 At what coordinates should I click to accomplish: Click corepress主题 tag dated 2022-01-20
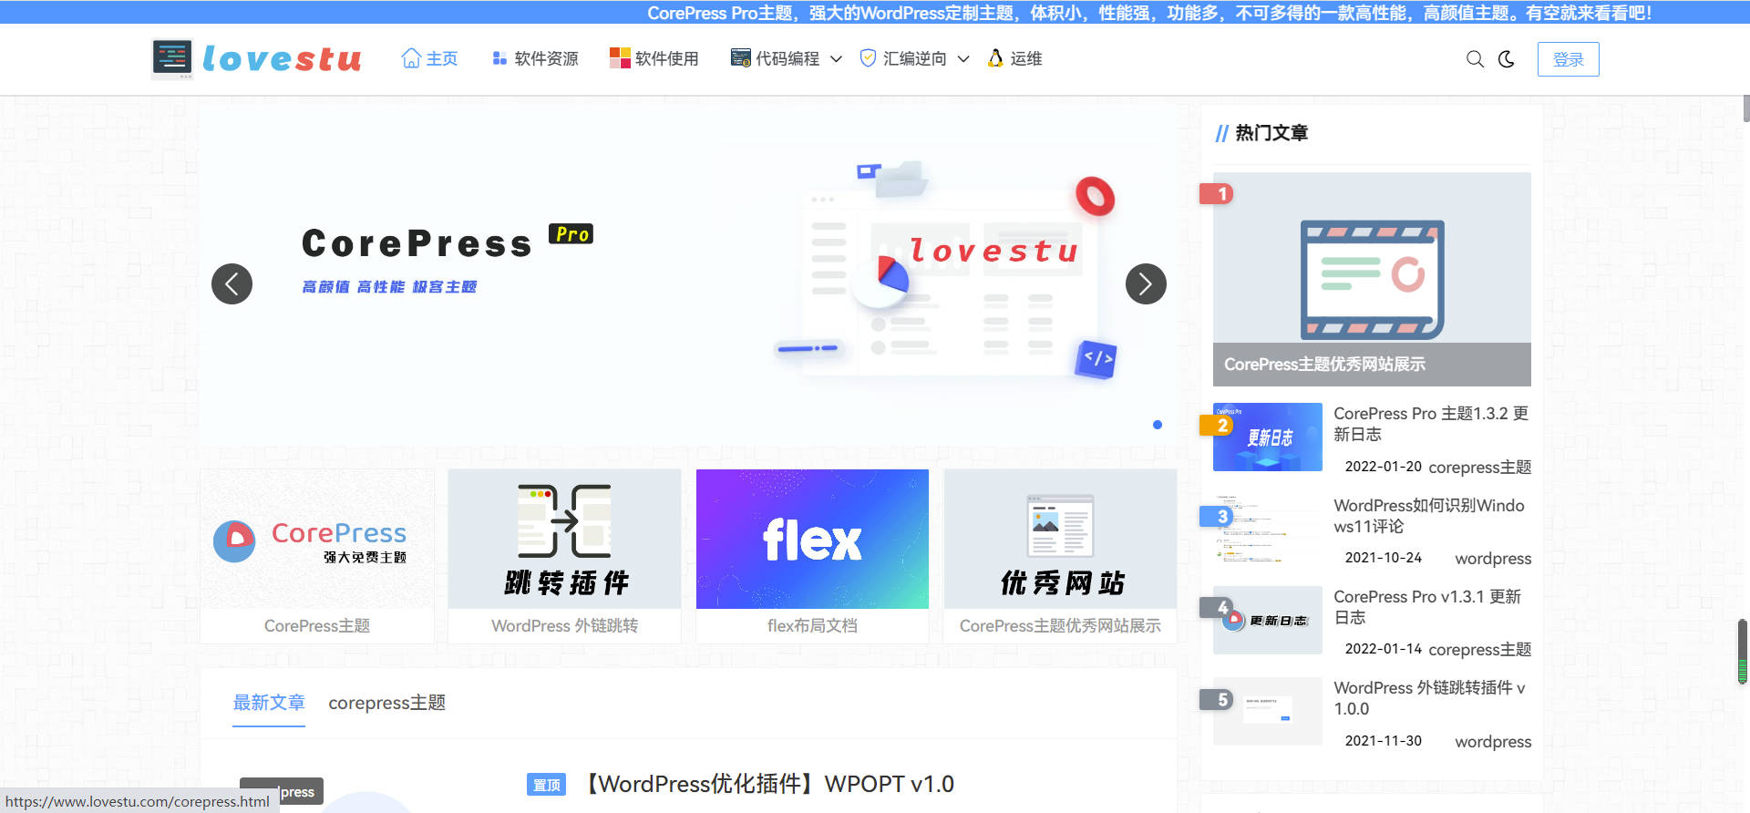point(1480,468)
